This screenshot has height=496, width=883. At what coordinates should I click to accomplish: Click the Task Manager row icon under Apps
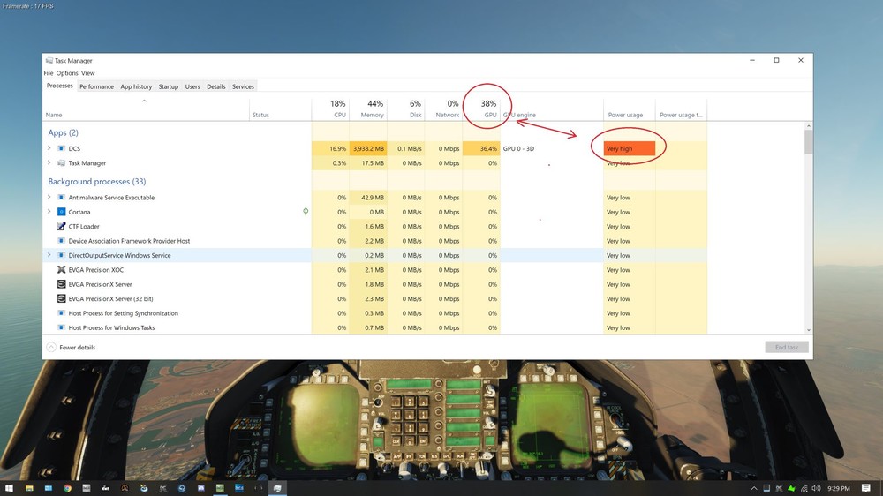(x=62, y=163)
